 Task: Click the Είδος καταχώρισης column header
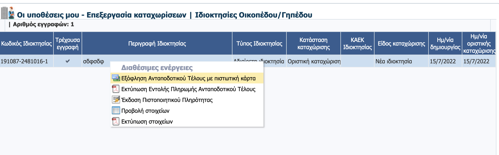[401, 44]
